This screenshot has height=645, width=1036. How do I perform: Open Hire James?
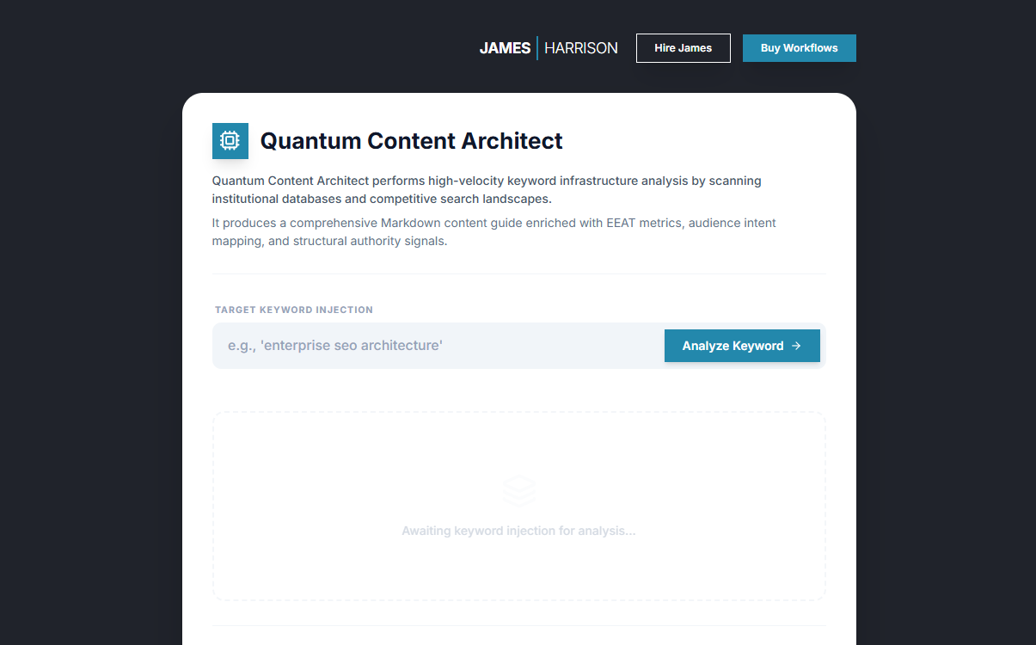click(x=683, y=48)
